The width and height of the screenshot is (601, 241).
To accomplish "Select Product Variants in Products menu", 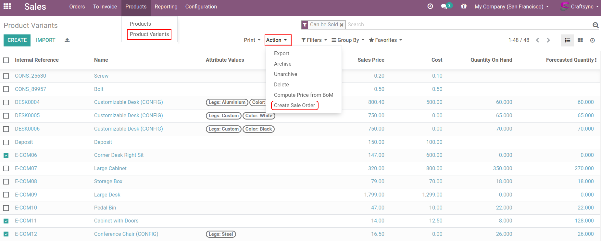I will pos(149,34).
